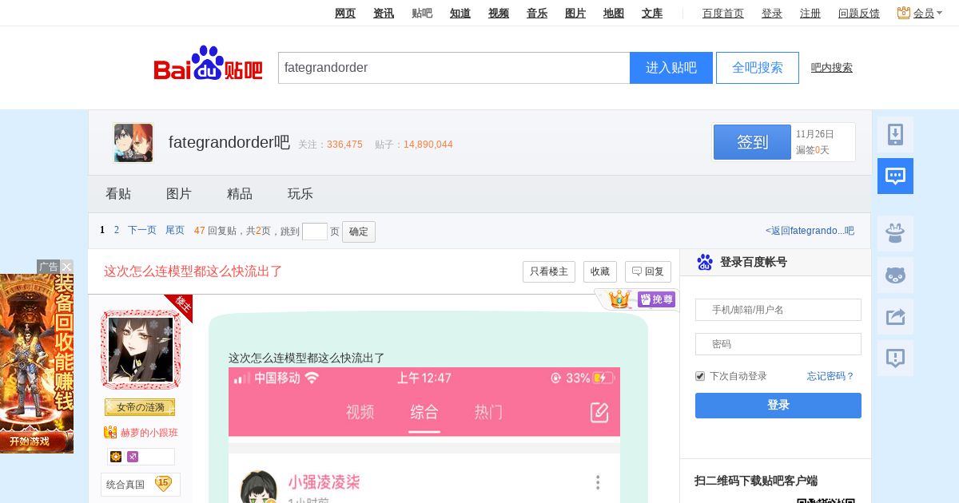Open the 资讯 top navigation item
Screen dimensions: 959x503
384,13
